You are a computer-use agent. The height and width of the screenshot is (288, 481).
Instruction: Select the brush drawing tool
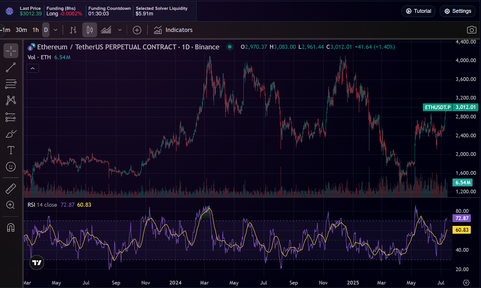11,134
